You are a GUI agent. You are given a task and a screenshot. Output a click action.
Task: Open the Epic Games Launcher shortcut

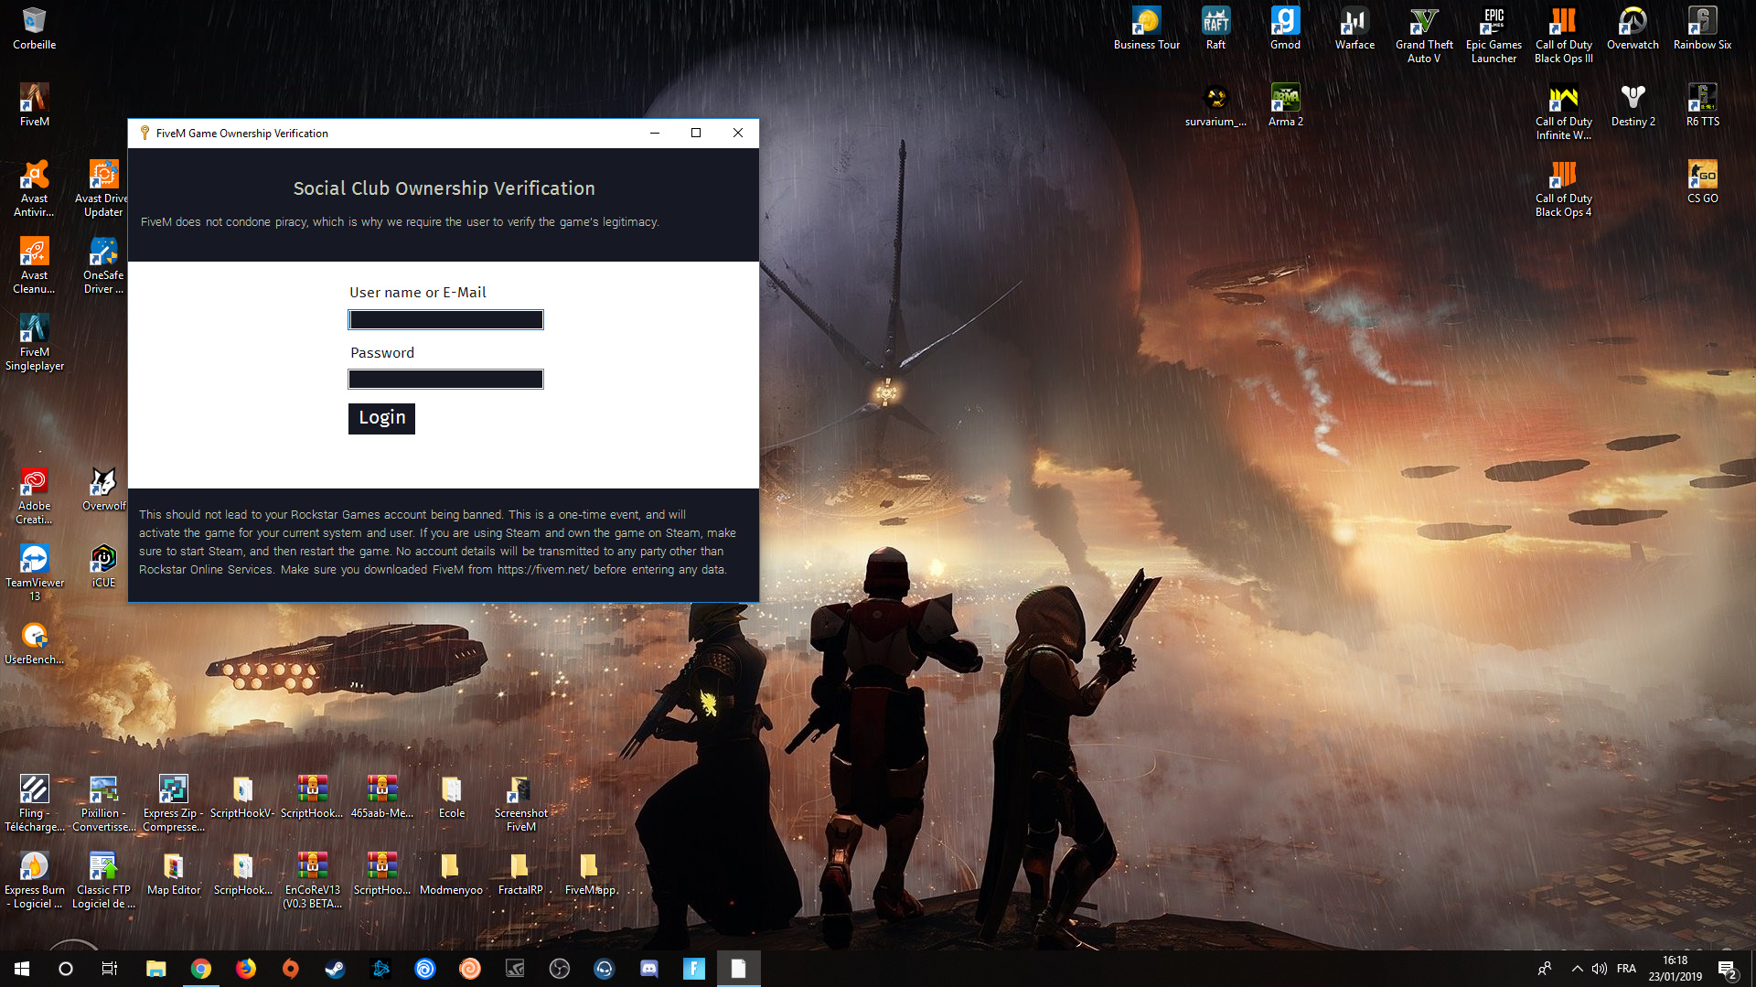1493,35
